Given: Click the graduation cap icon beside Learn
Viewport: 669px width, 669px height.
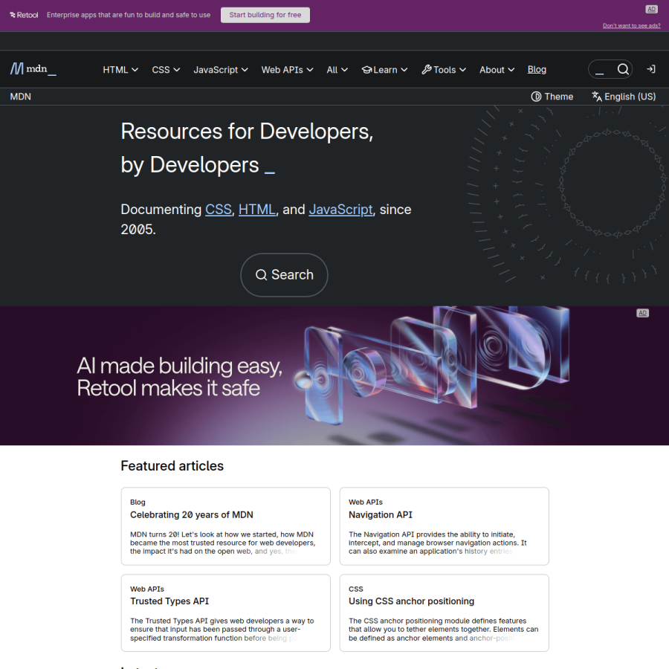Looking at the screenshot, I should 366,70.
